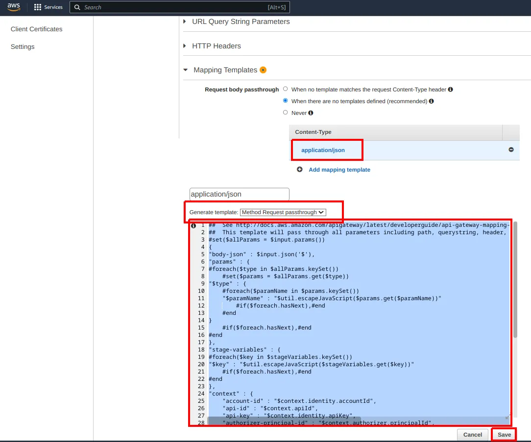Click Add mapping template link
Viewport: 531px width, 442px height.
(x=339, y=170)
